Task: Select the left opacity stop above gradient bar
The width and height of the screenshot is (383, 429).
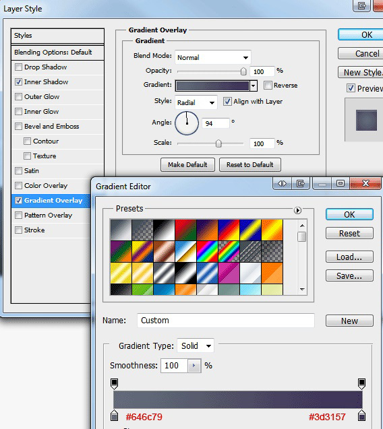Action: point(114,384)
